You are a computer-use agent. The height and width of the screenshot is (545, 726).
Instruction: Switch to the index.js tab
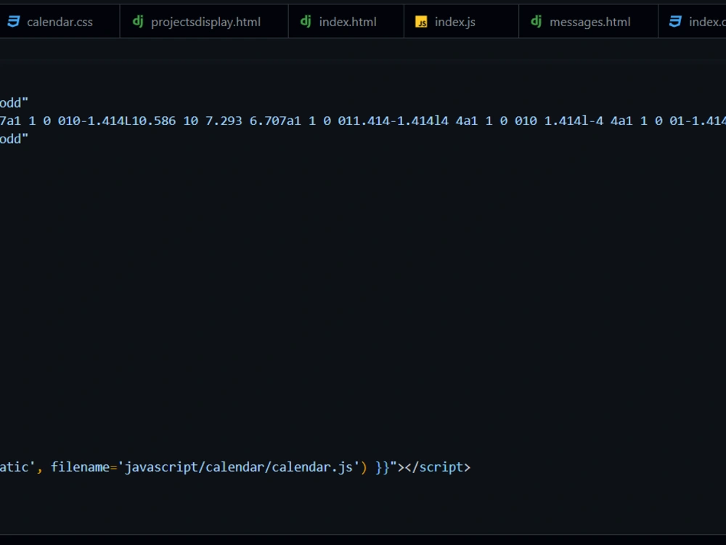coord(461,22)
